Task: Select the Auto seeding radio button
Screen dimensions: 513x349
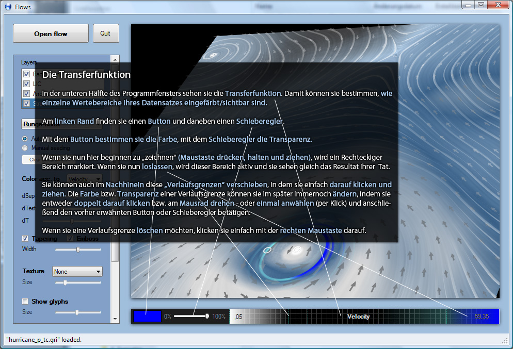Action: click(25, 139)
